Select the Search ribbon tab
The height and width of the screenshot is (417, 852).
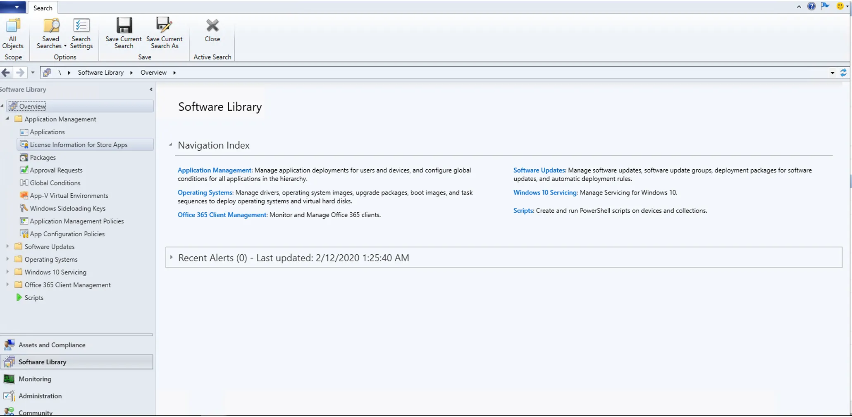click(x=43, y=8)
